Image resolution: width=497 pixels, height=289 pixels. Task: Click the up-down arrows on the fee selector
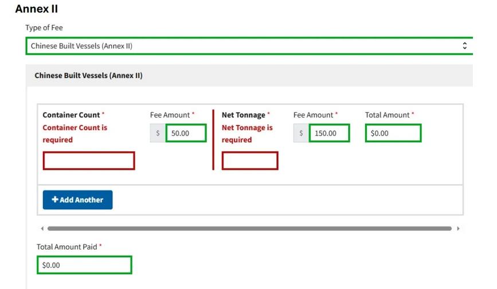click(x=465, y=46)
